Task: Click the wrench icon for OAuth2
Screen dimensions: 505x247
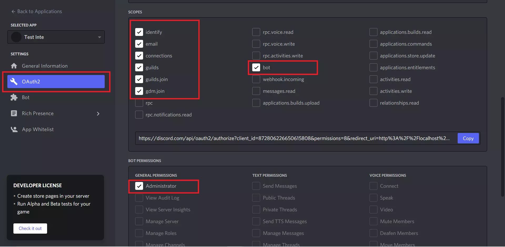Action: coord(14,82)
